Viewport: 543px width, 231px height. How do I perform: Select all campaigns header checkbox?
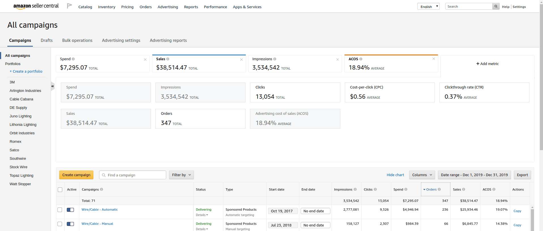[x=60, y=190]
